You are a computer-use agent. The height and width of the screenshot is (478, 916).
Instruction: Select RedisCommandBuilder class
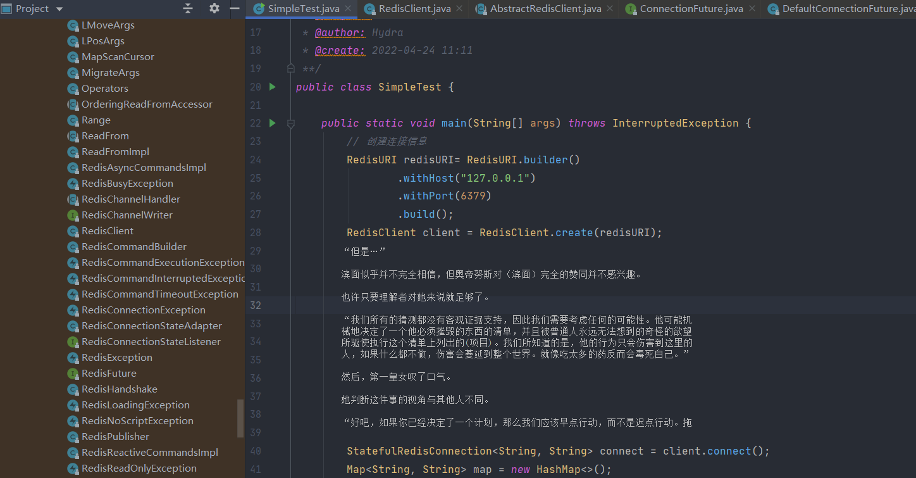pos(134,247)
